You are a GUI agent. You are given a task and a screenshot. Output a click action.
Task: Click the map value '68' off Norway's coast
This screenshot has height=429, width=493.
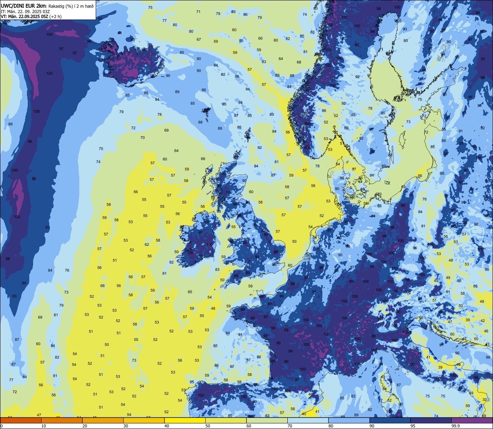tap(299, 62)
